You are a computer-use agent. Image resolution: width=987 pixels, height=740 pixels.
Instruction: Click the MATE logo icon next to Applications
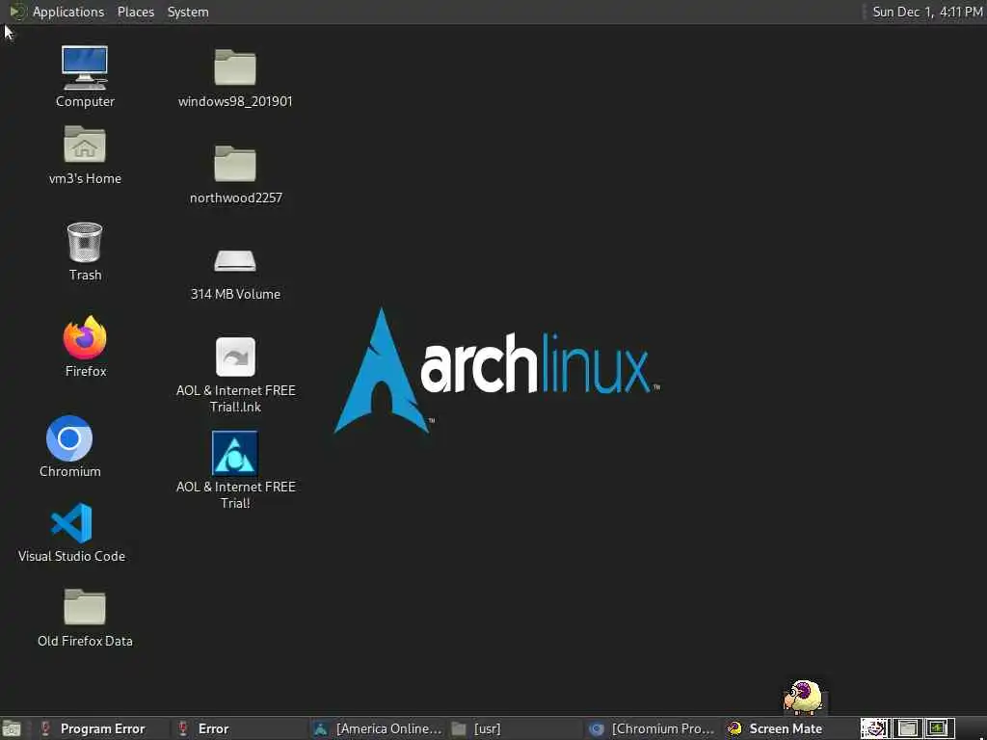coord(17,12)
